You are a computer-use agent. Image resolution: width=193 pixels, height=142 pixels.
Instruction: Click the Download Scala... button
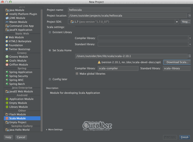[x=177, y=62]
